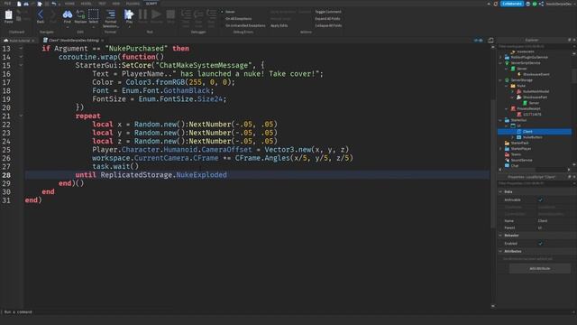Viewport: 577px width, 325px height.
Task: Click the Stop test icon
Action: coord(170,14)
